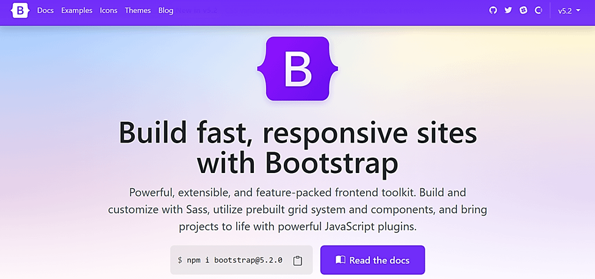Click the large Bootstrap B logo image
The width and height of the screenshot is (595, 279).
[298, 68]
